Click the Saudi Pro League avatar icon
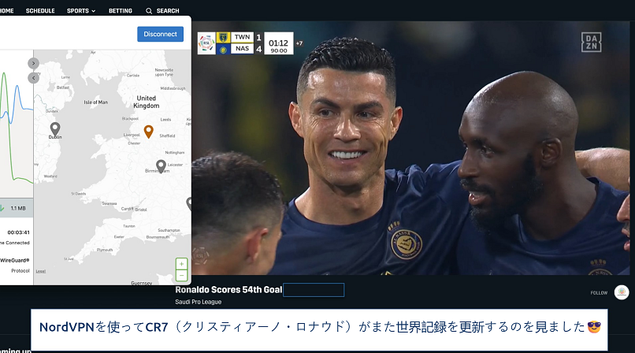 [622, 292]
